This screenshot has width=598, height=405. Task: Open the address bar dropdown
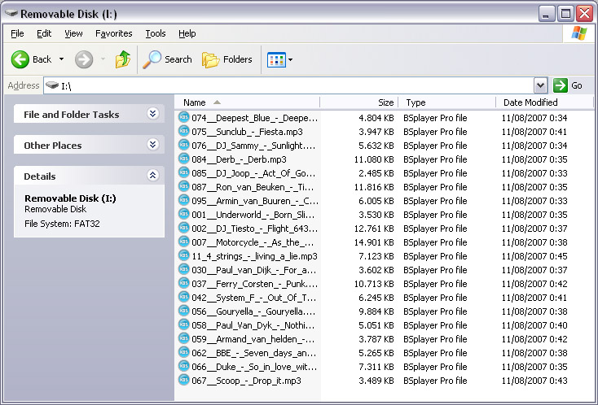click(540, 85)
